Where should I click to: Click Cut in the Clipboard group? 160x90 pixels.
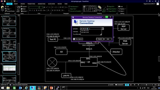(7, 6)
